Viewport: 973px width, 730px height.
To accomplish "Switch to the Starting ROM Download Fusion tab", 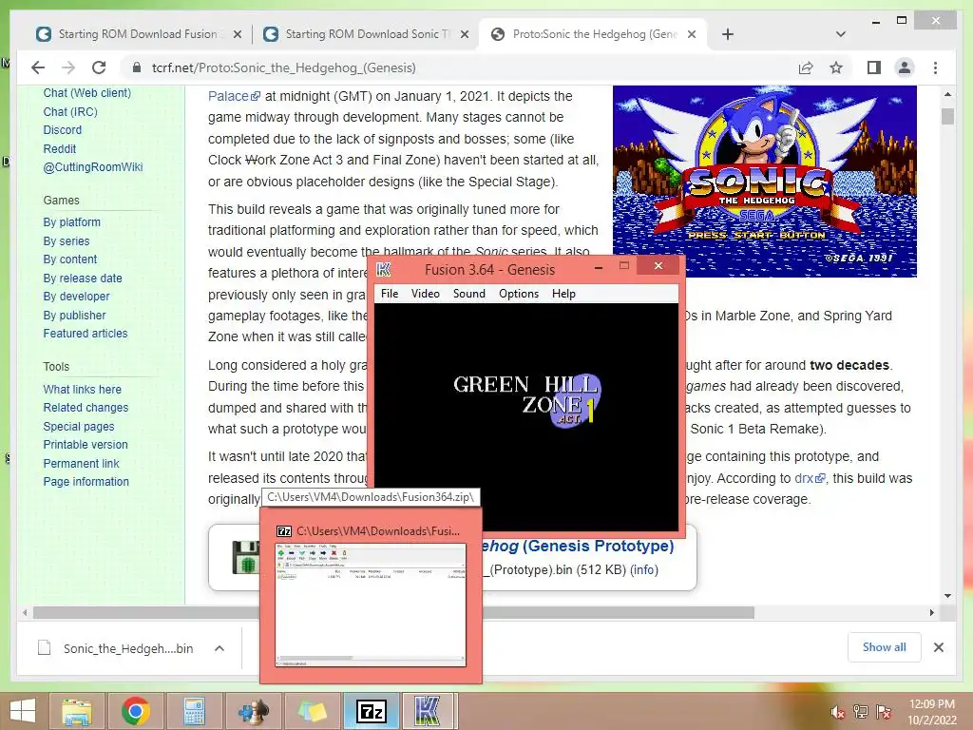I will click(x=138, y=34).
